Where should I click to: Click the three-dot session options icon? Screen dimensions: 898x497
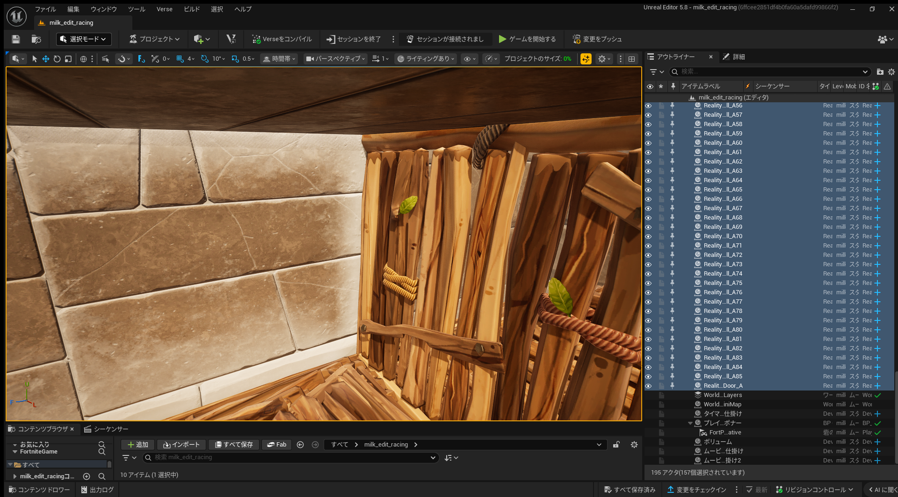pyautogui.click(x=393, y=39)
